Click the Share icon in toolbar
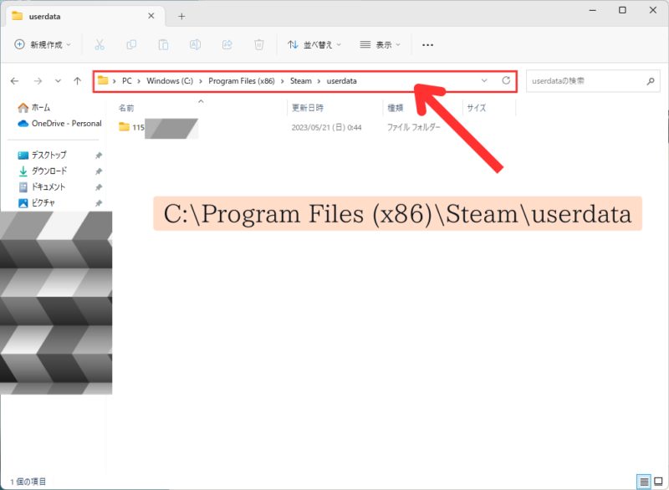This screenshot has height=490, width=669. [227, 45]
